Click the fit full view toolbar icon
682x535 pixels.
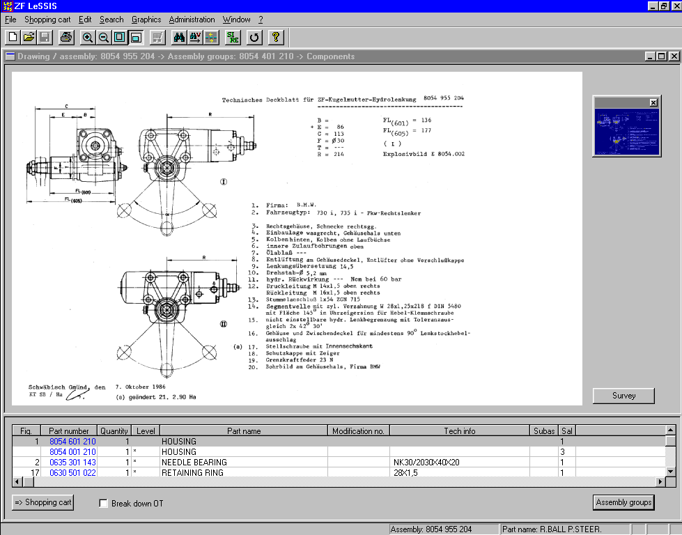pos(120,38)
